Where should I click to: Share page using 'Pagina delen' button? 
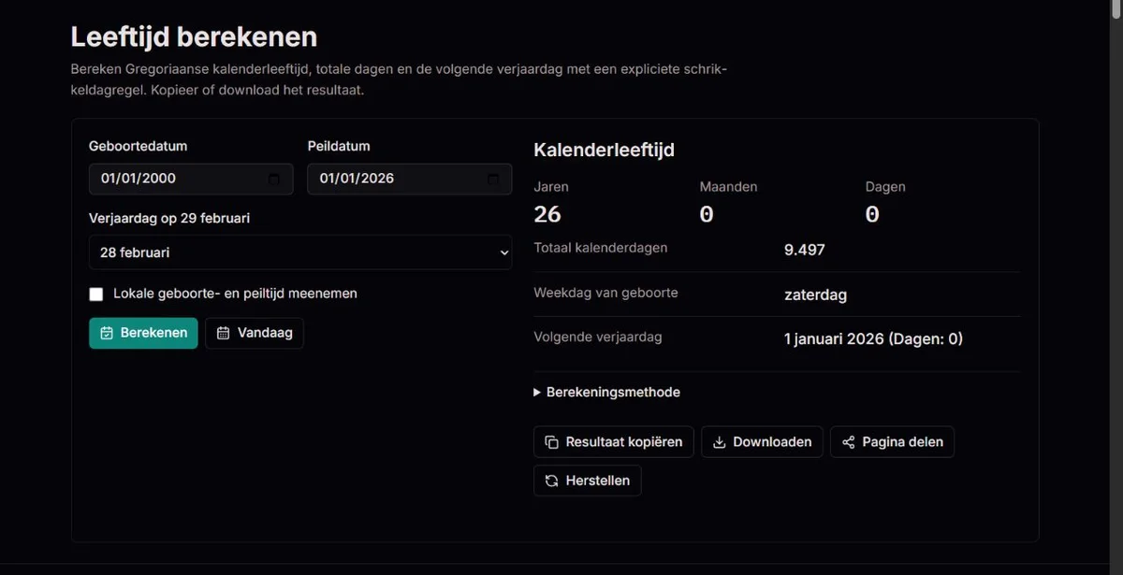pos(892,442)
